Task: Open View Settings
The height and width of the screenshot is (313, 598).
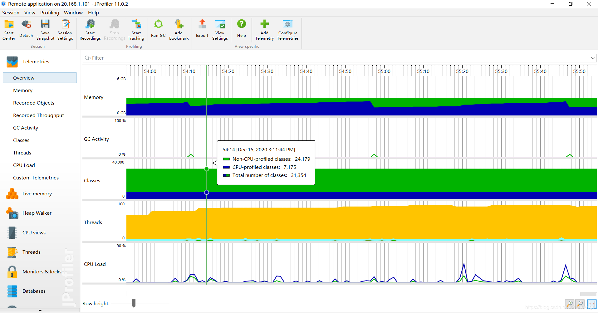Action: point(220,30)
